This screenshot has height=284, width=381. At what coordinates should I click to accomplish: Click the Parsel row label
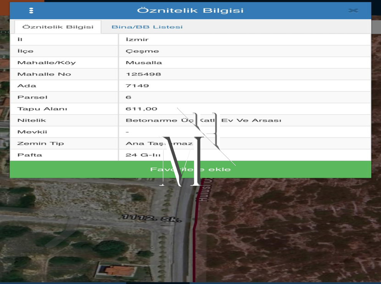32,97
